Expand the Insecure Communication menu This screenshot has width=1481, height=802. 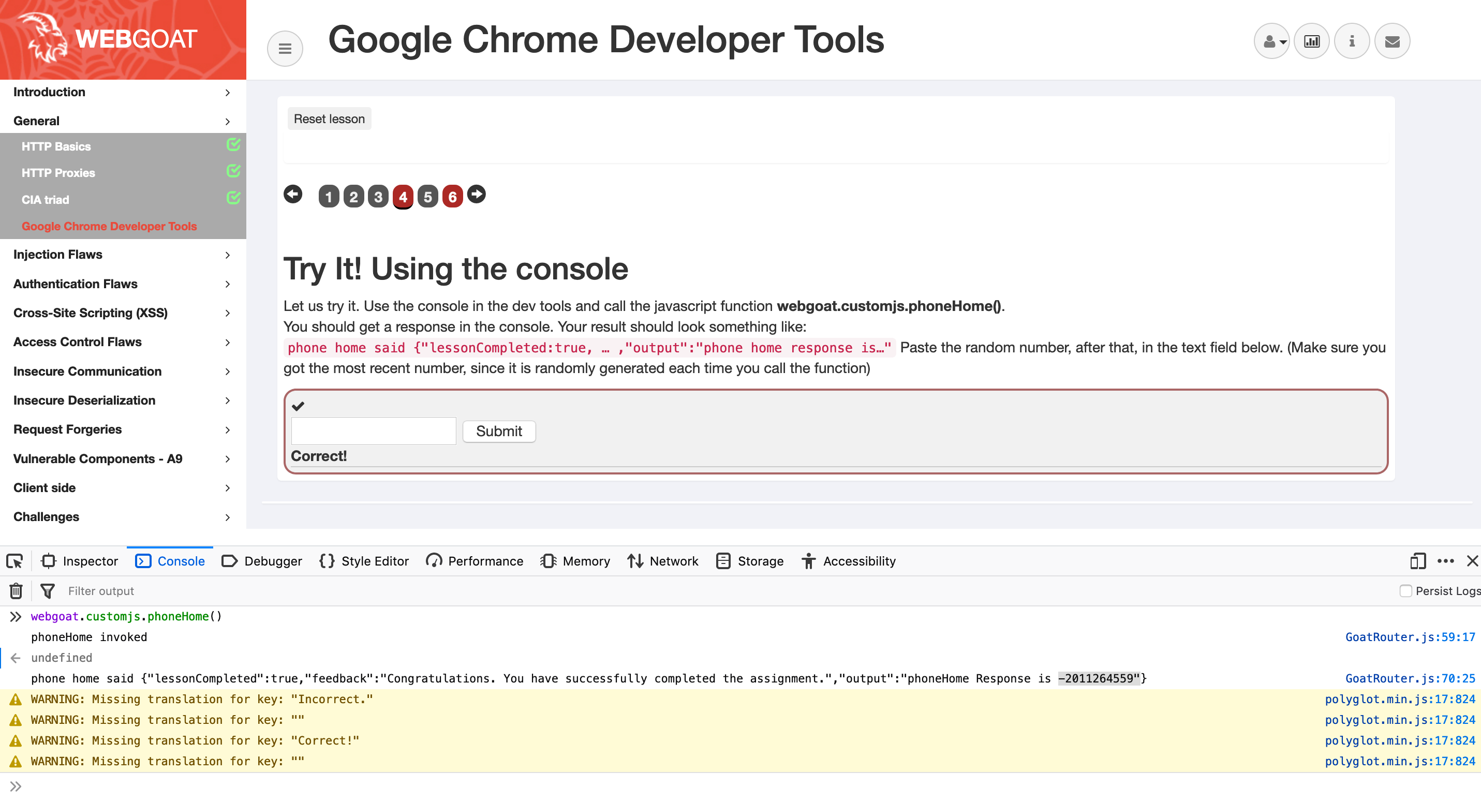pos(123,372)
